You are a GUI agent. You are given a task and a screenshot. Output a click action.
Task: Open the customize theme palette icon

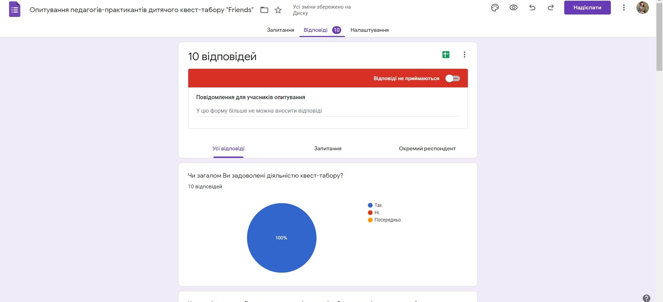point(495,8)
